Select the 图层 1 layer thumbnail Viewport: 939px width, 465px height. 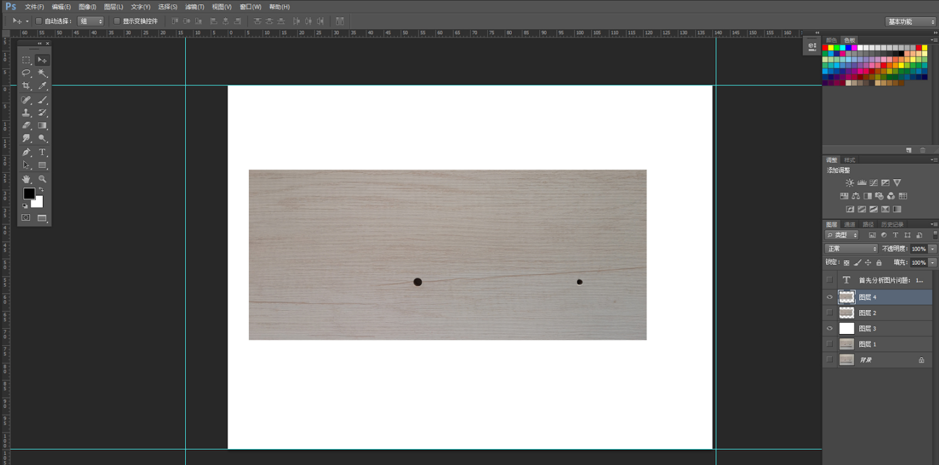846,344
